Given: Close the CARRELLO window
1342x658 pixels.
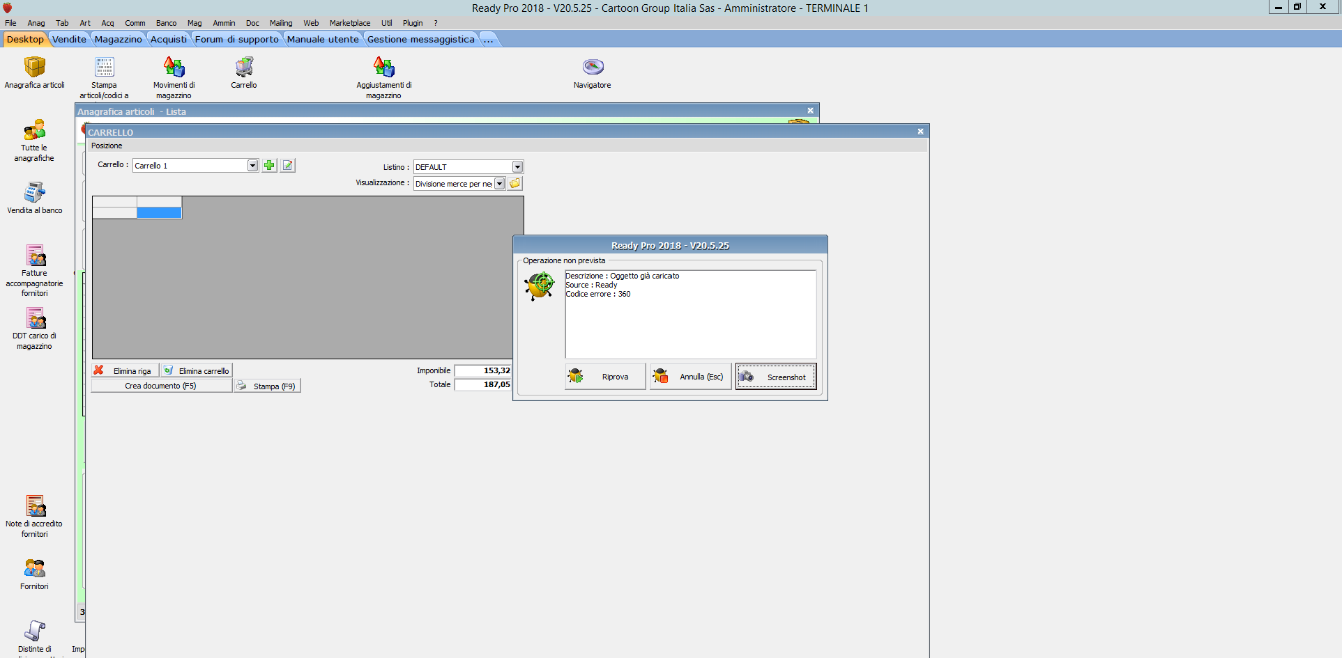Looking at the screenshot, I should point(920,131).
